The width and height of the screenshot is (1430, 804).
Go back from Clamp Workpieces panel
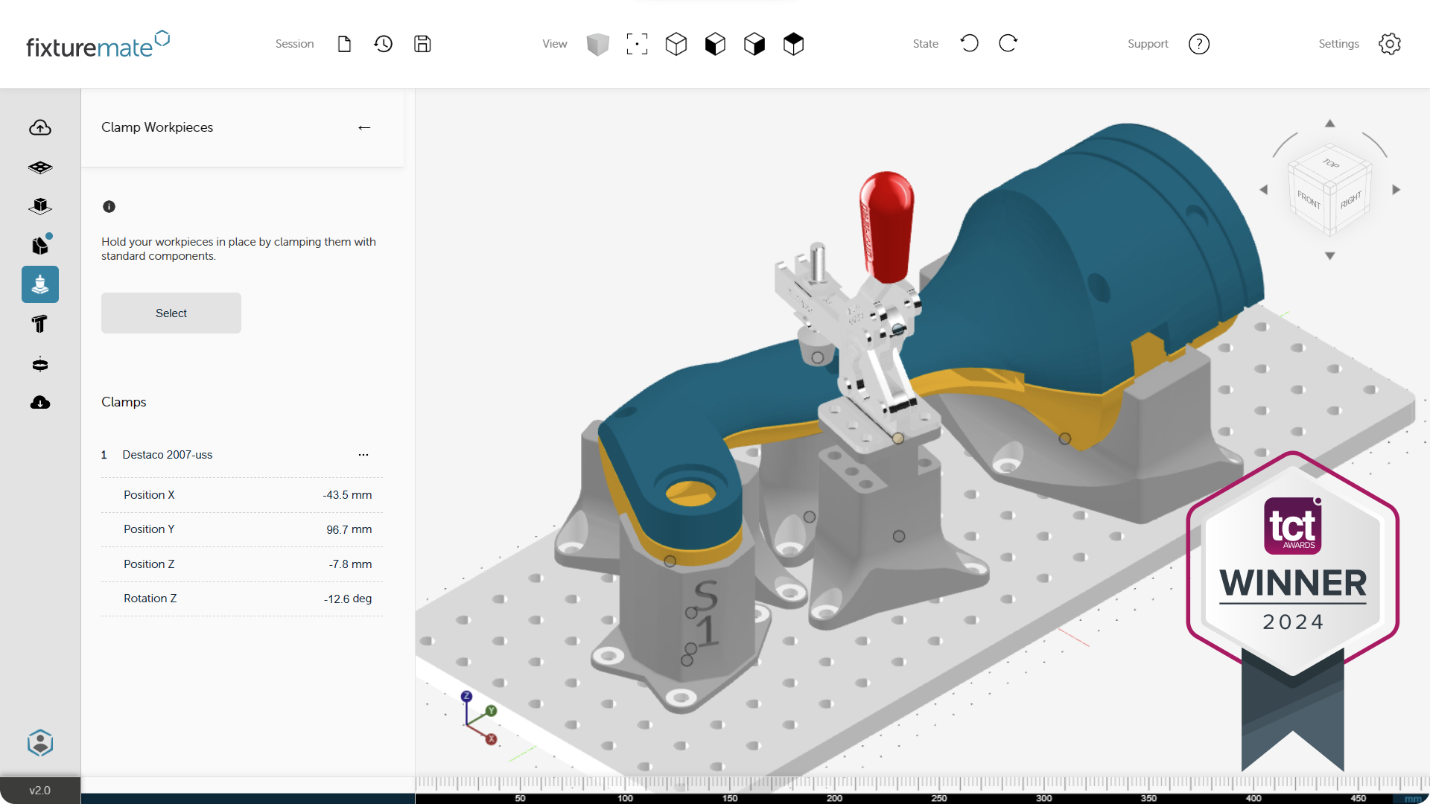(x=364, y=128)
